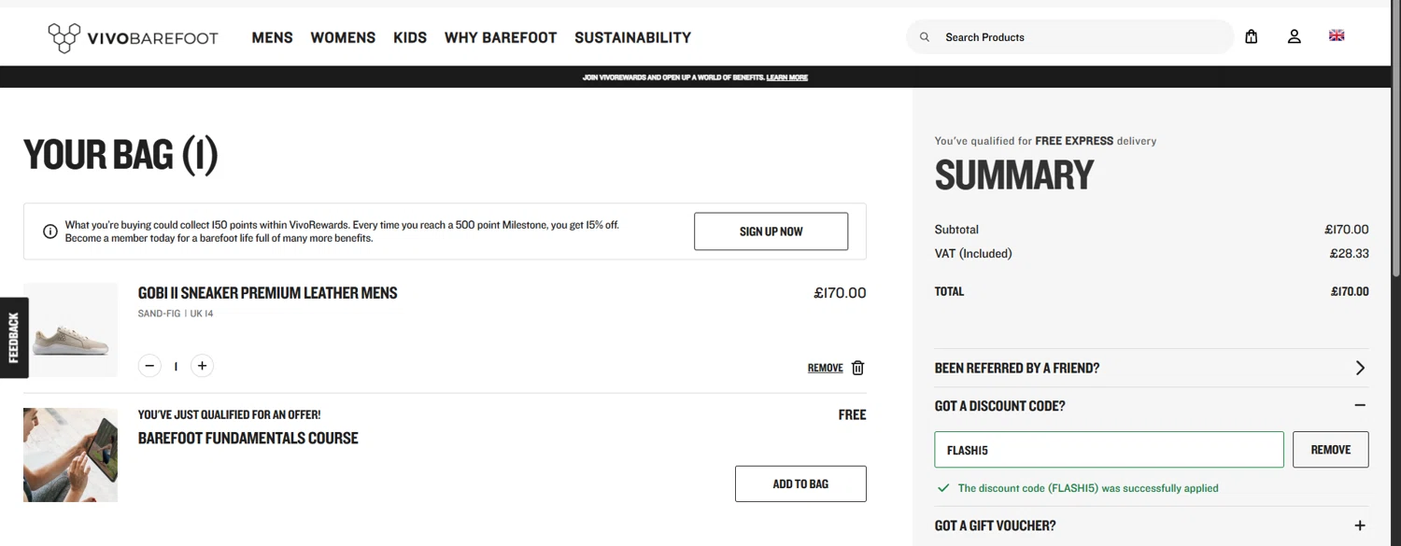This screenshot has height=546, width=1401.
Task: Click the Sign Up Now button
Action: click(x=771, y=231)
